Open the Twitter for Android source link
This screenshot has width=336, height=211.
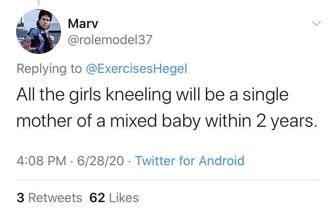click(190, 161)
